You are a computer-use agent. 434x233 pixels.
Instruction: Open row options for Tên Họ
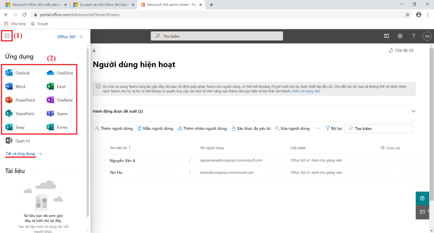point(190,173)
